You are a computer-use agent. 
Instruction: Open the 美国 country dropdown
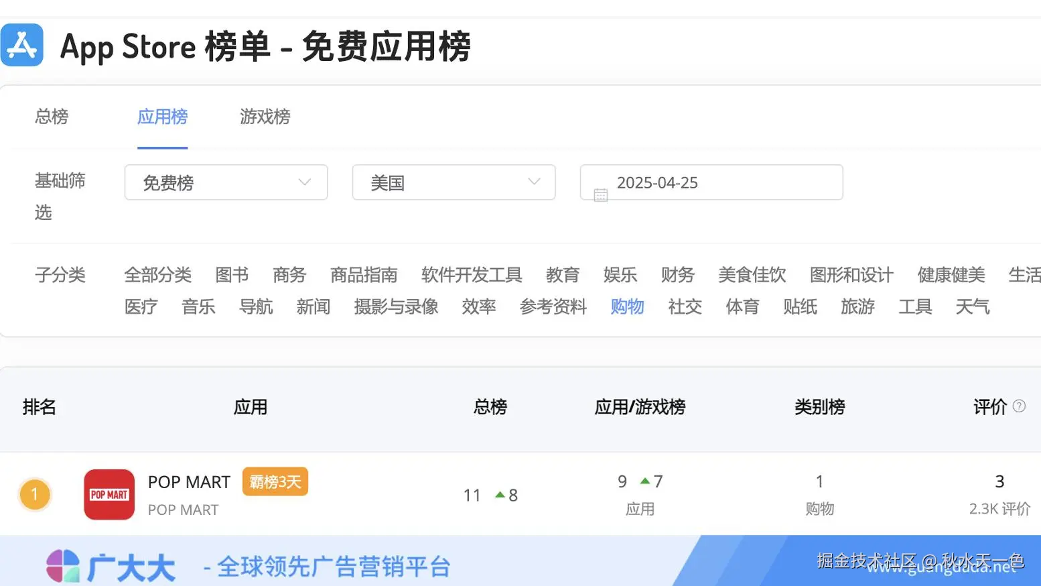454,182
